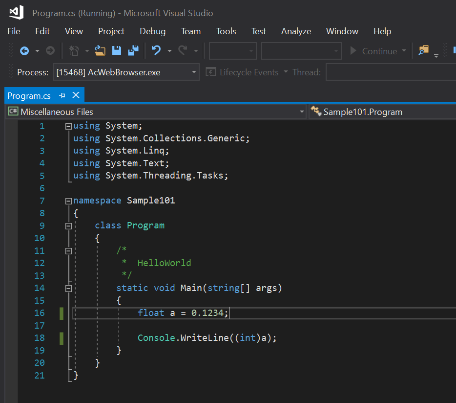Click the Visual Studio logo icon
The height and width of the screenshot is (403, 456).
pyautogui.click(x=16, y=13)
